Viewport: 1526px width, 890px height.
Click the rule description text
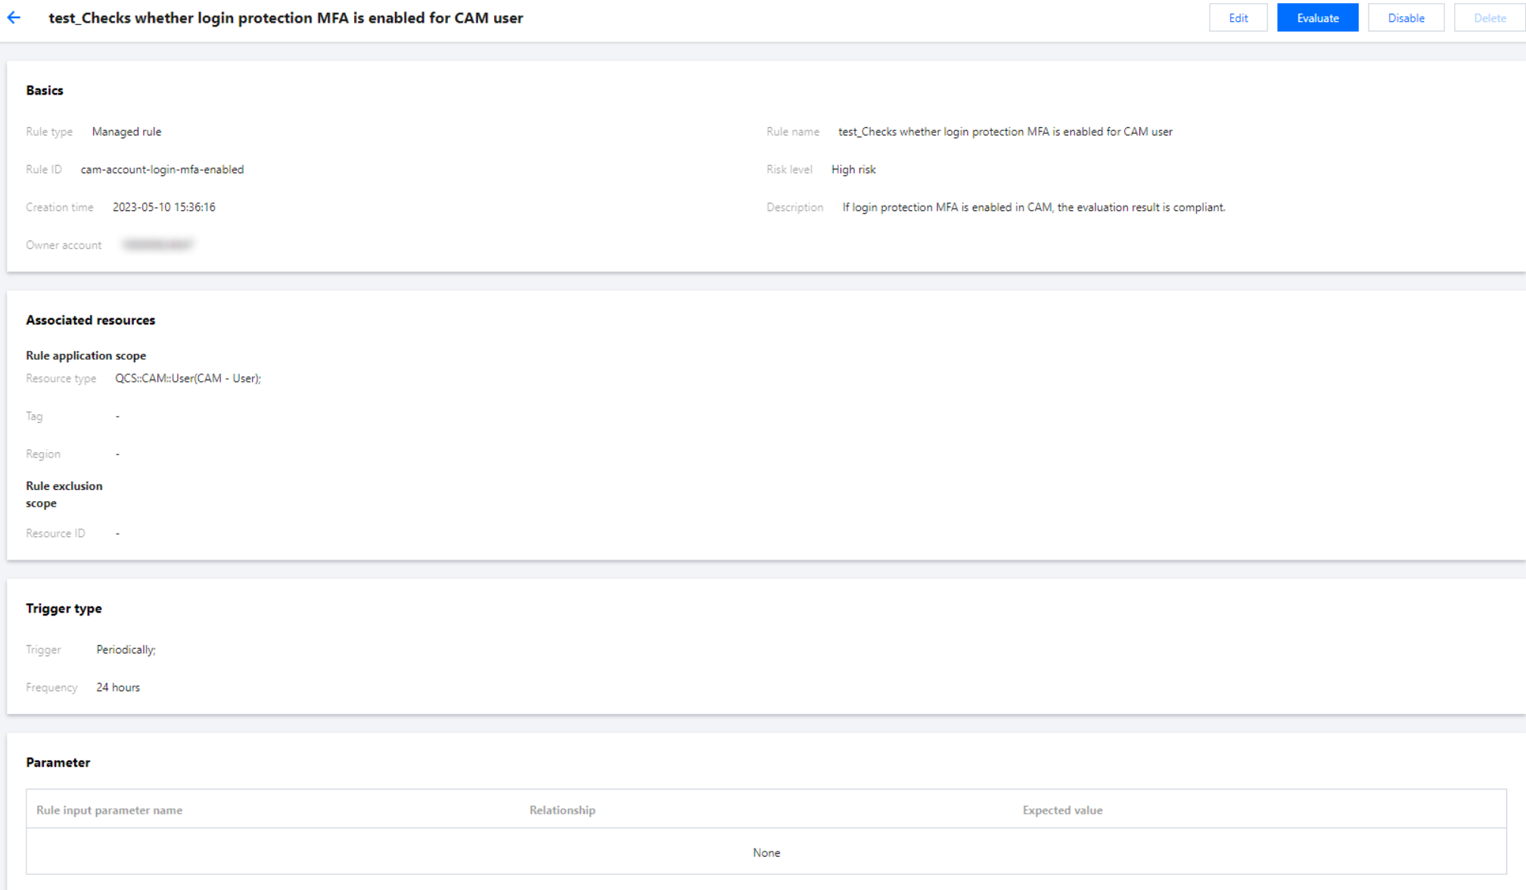[1033, 207]
